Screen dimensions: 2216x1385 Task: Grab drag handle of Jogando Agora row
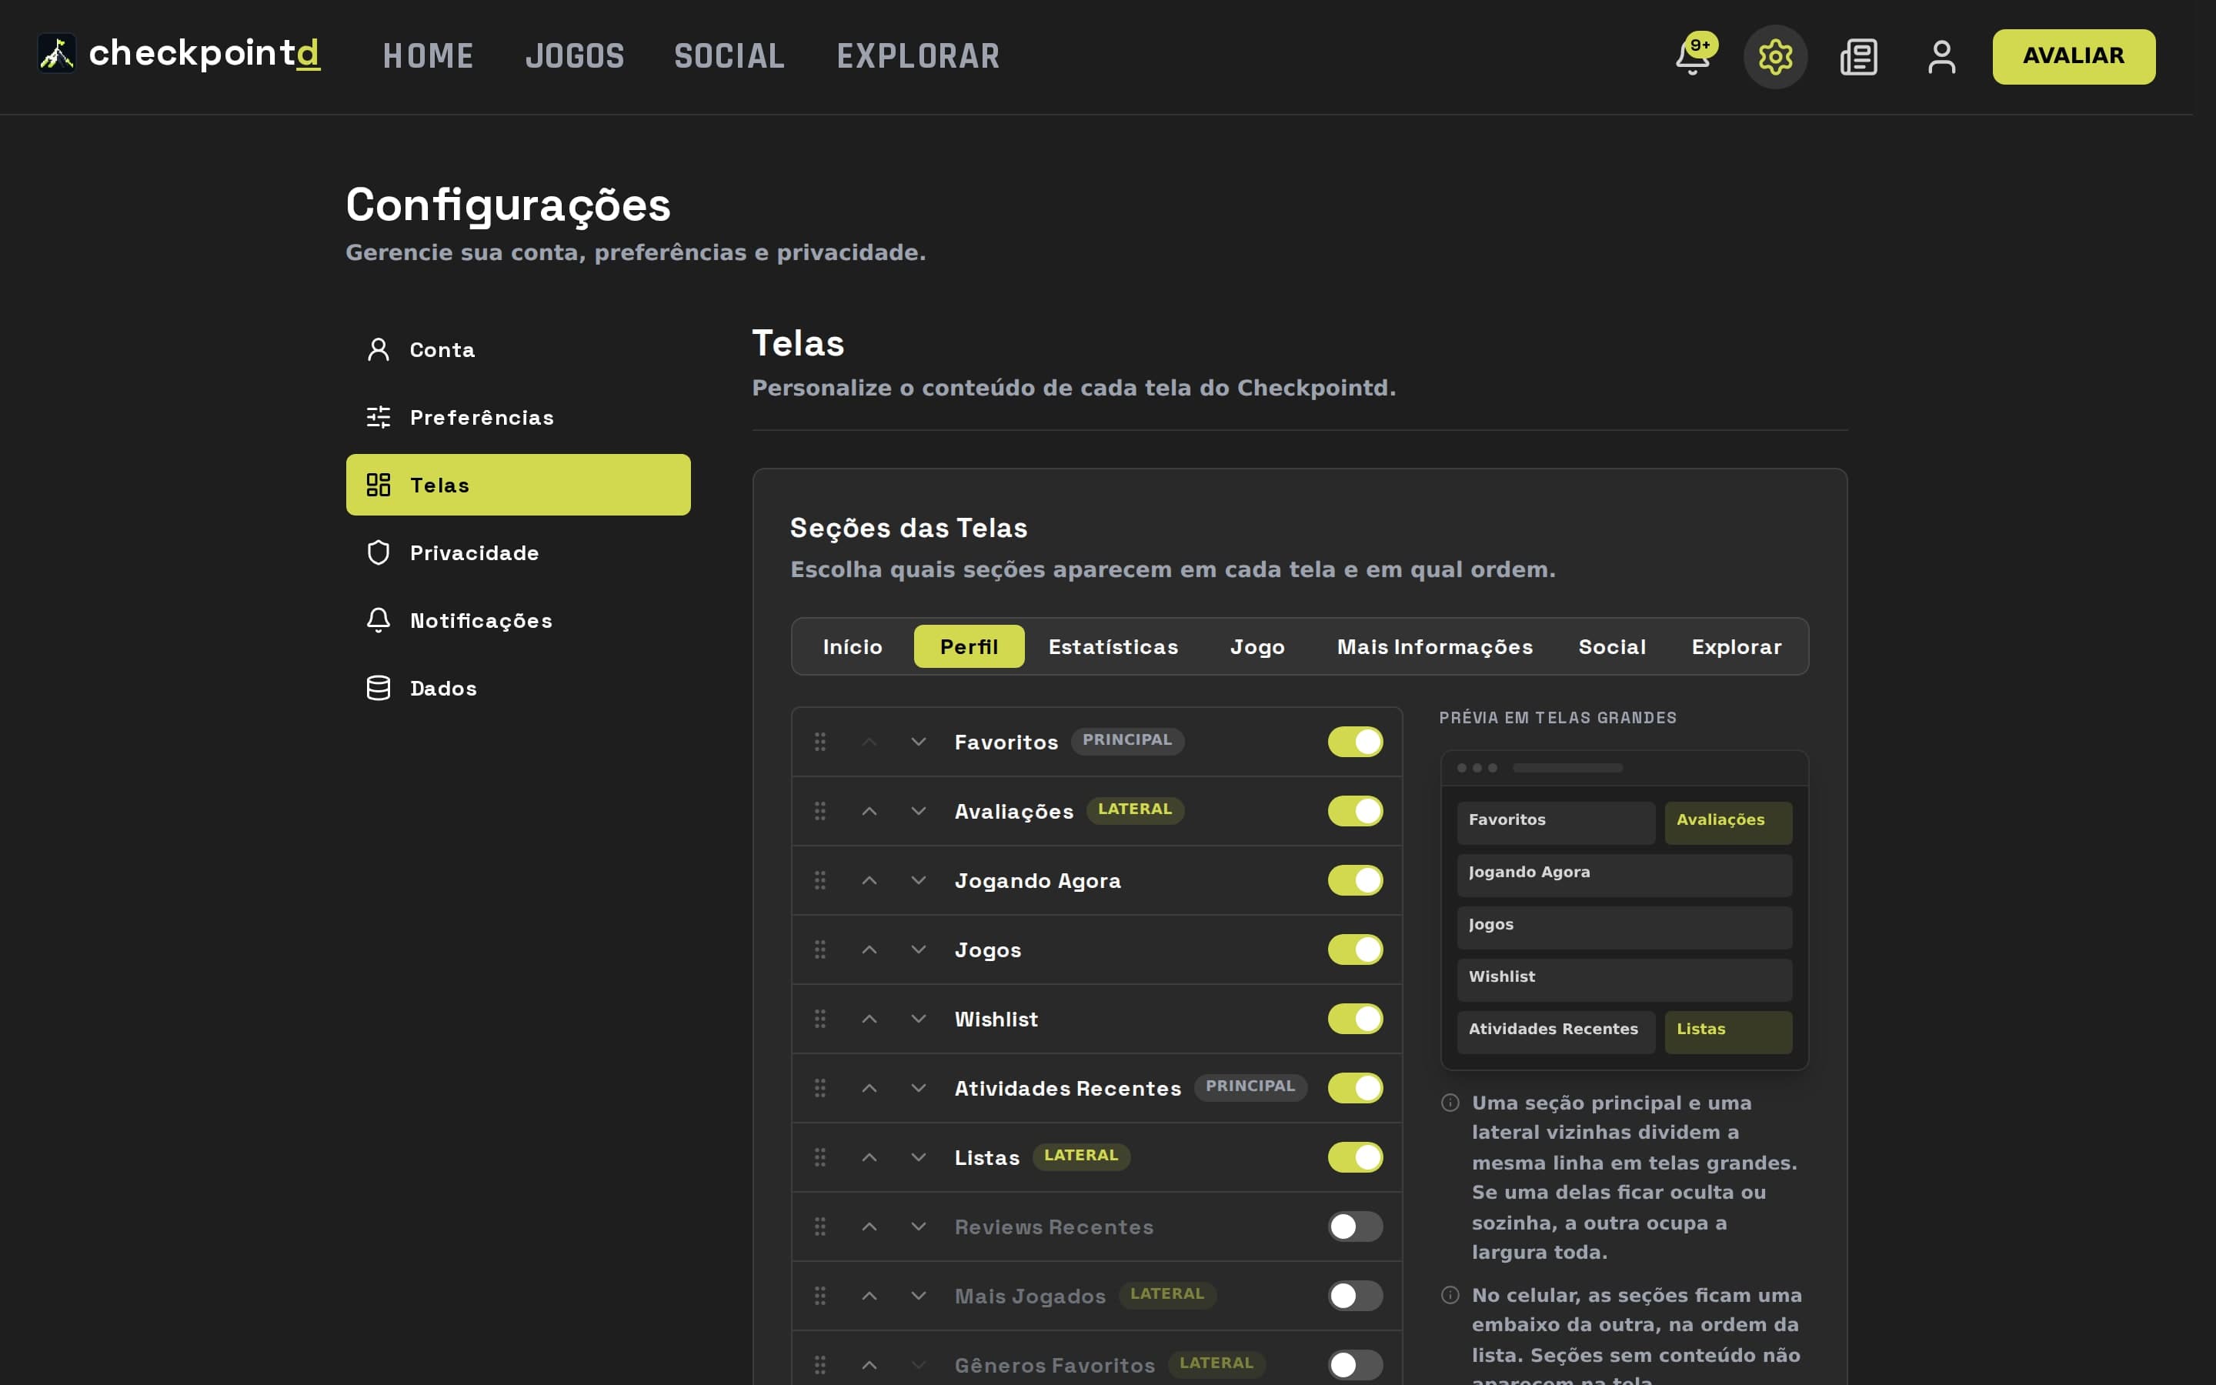[820, 879]
